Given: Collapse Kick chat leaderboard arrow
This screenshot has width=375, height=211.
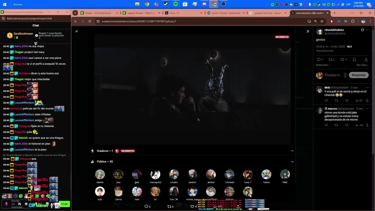Looking at the screenshot, I should pos(36,43).
